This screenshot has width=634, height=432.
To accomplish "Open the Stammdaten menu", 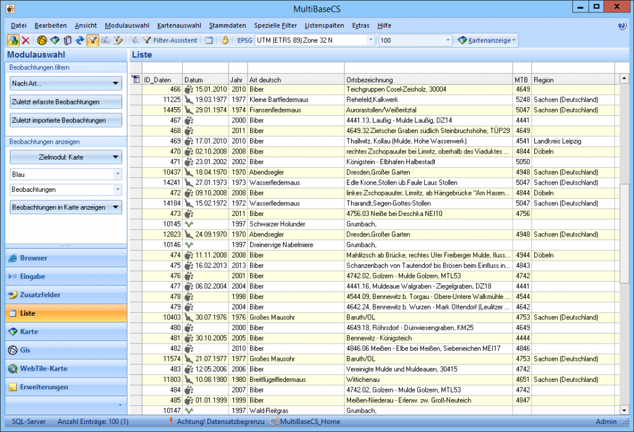I will (x=227, y=25).
